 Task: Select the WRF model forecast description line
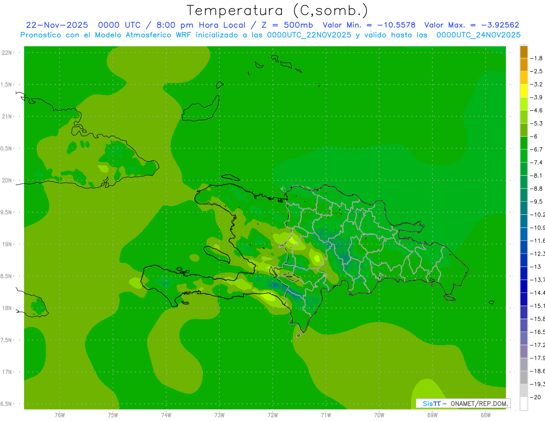(x=270, y=35)
